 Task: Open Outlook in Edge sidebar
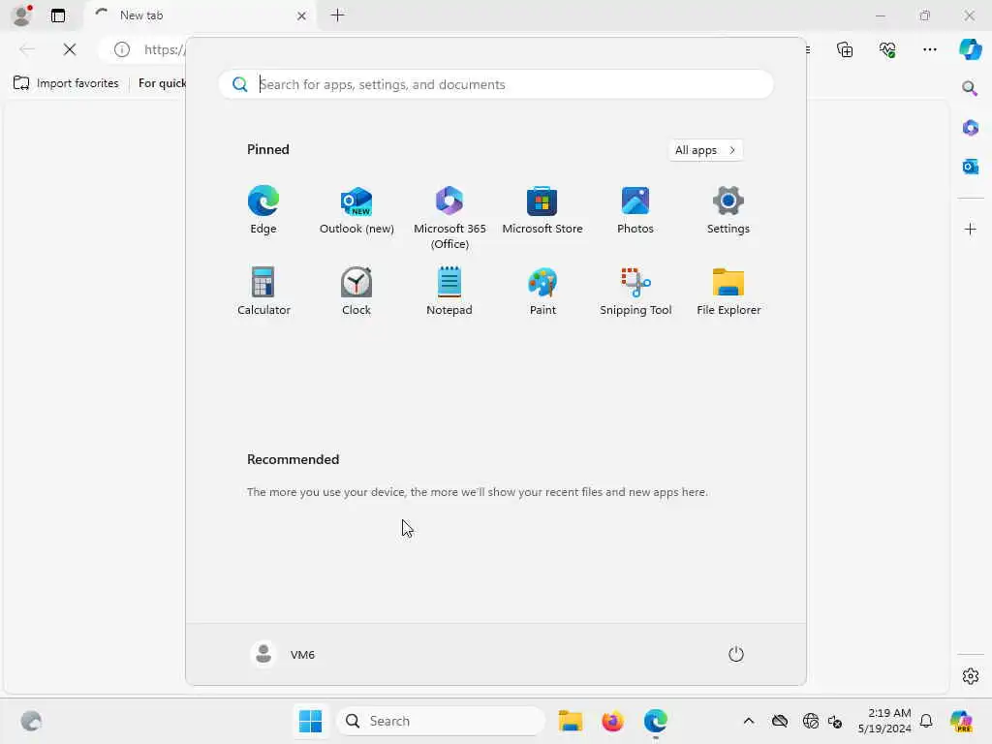tap(970, 167)
